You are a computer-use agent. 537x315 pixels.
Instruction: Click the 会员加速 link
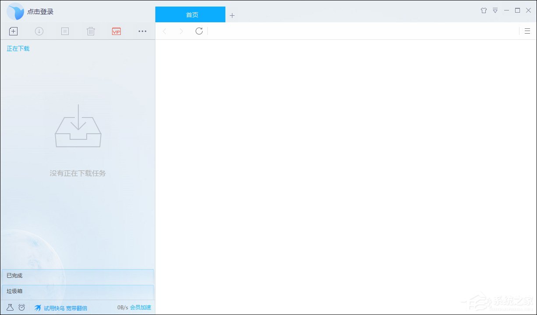pos(140,308)
